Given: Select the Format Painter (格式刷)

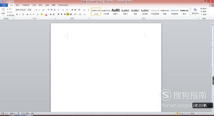Looking at the screenshot, I should click(x=10, y=15).
